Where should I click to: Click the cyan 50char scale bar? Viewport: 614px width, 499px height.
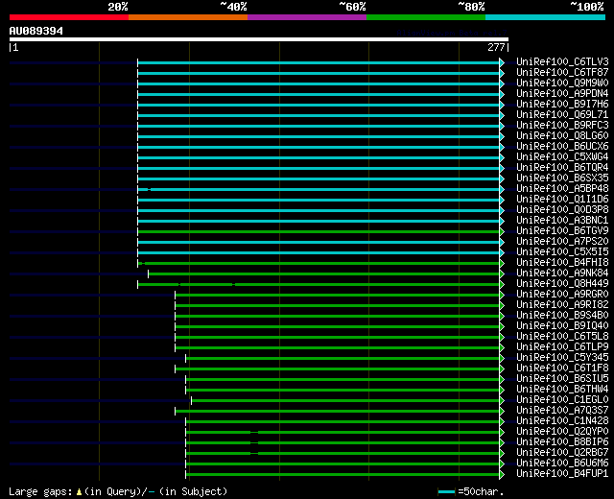446,492
